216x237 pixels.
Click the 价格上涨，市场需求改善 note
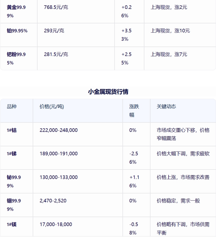pyautogui.click(x=183, y=177)
